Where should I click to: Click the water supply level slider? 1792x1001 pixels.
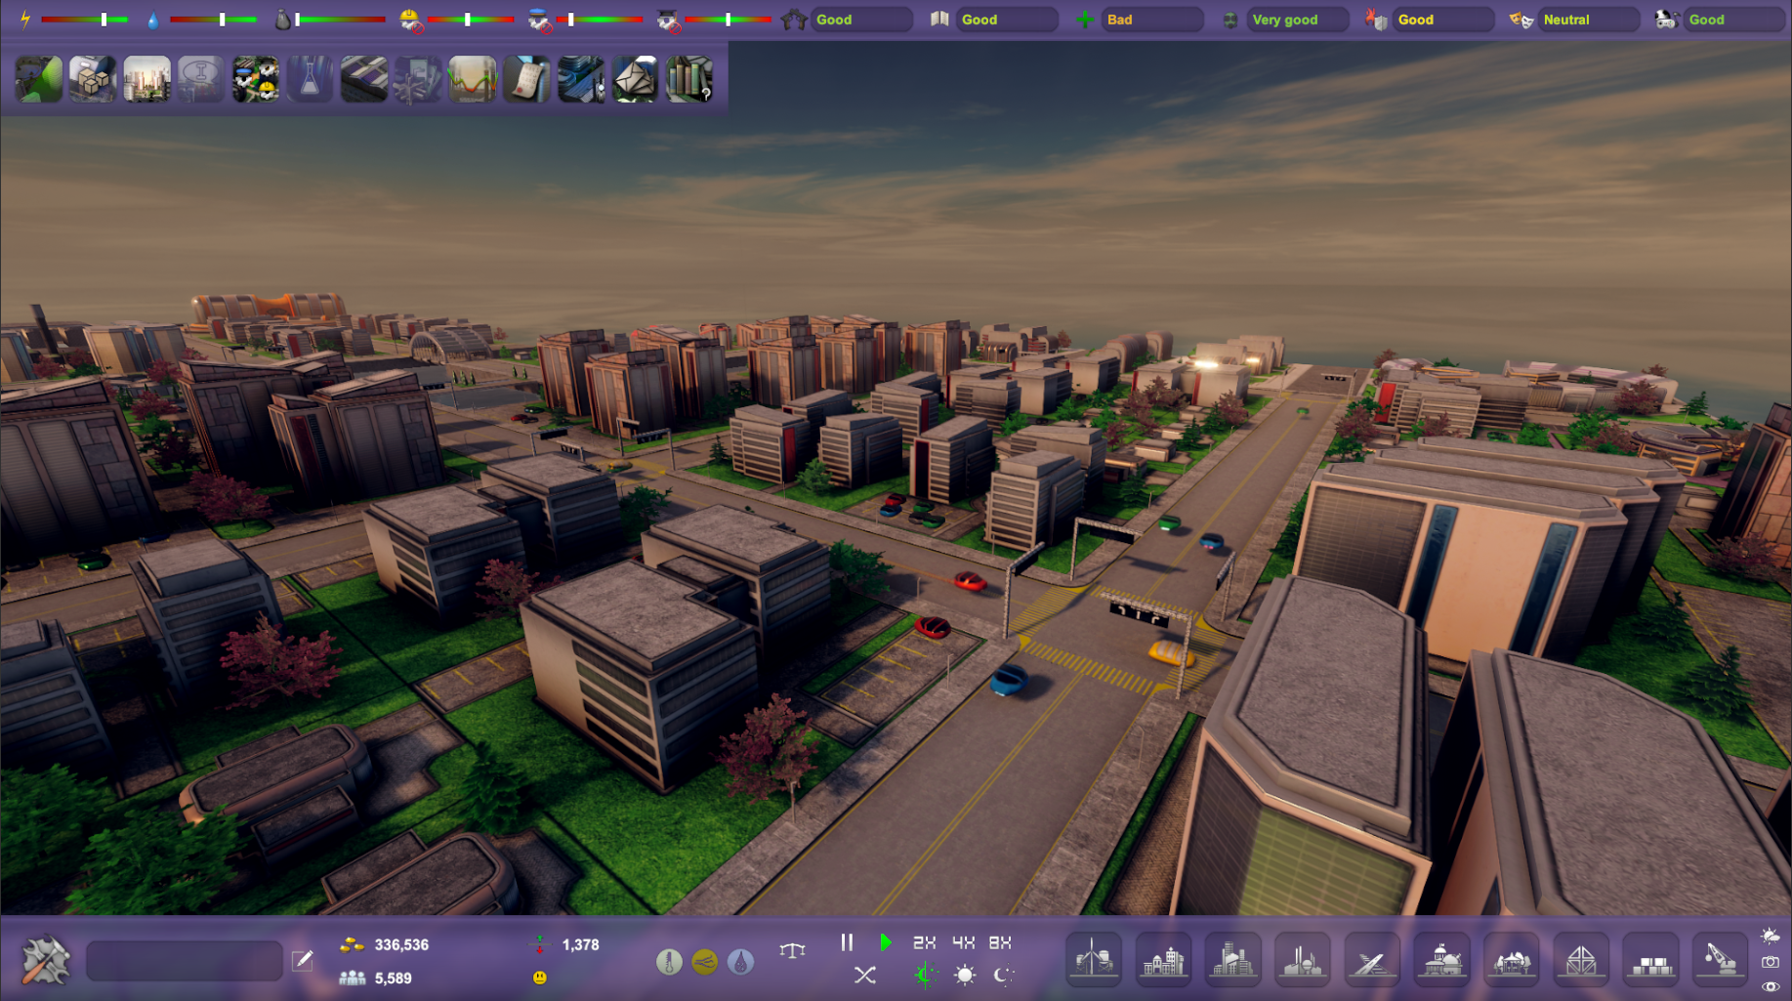click(214, 20)
